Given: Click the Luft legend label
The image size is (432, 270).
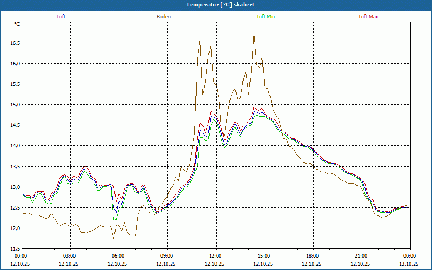Looking at the screenshot, I should 61,17.
